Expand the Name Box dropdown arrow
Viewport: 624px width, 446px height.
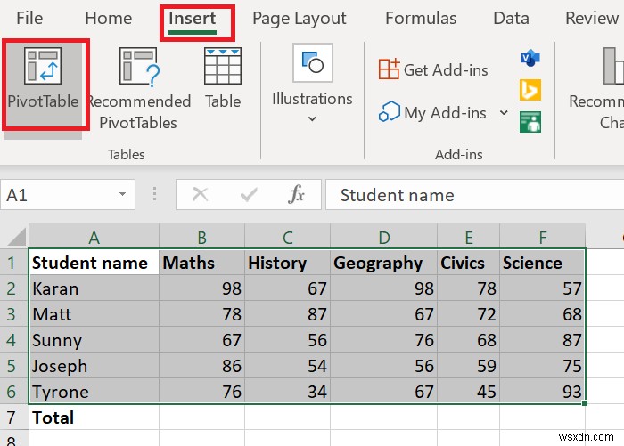tap(122, 195)
